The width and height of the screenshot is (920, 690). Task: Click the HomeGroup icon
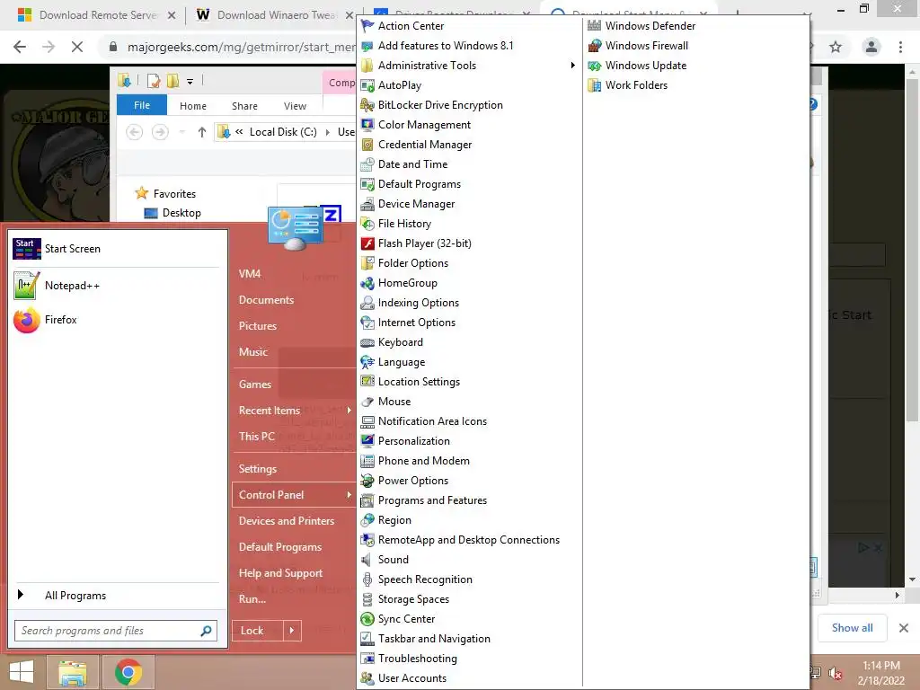point(367,283)
